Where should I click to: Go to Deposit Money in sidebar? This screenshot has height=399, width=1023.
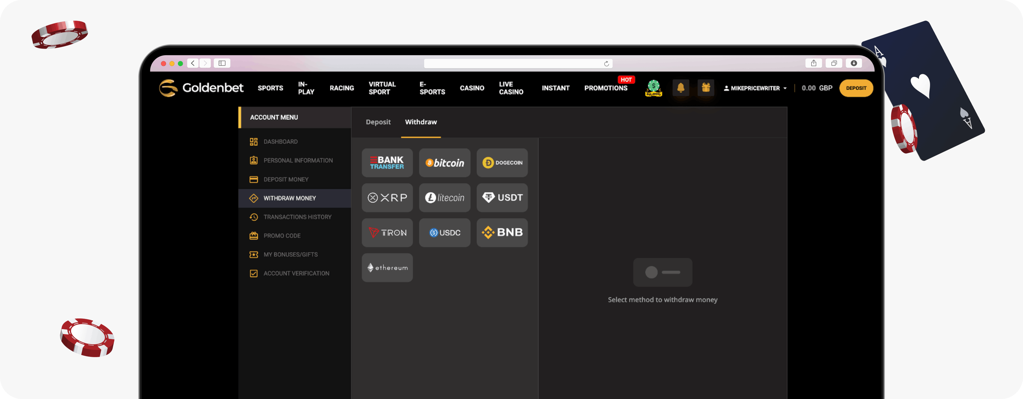tap(295, 179)
